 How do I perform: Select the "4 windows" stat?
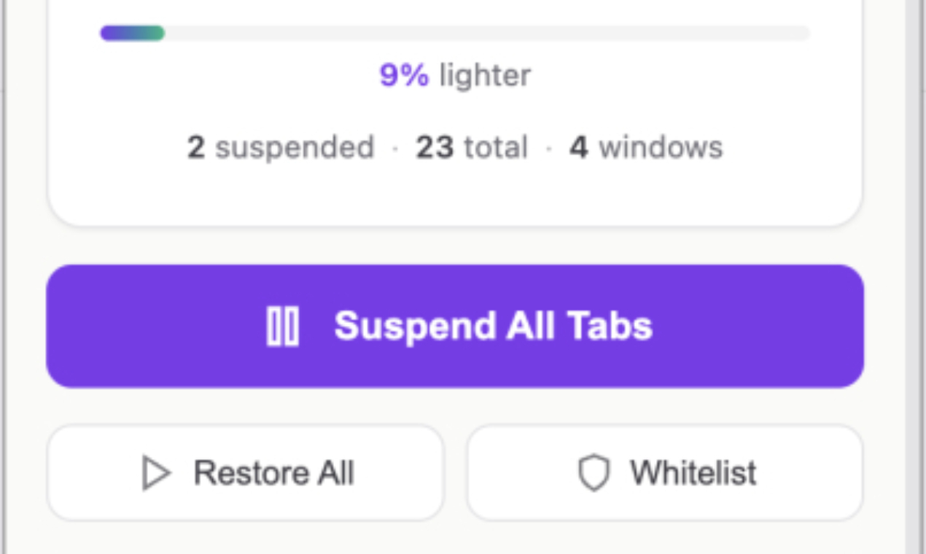pyautogui.click(x=646, y=147)
